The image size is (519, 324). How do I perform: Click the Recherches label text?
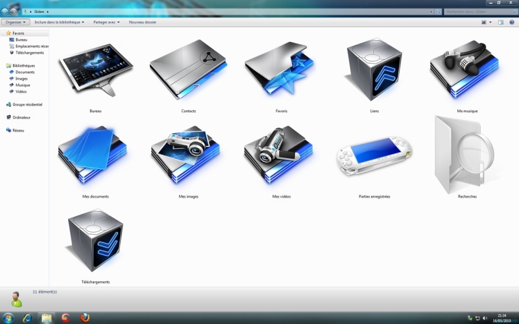click(467, 196)
